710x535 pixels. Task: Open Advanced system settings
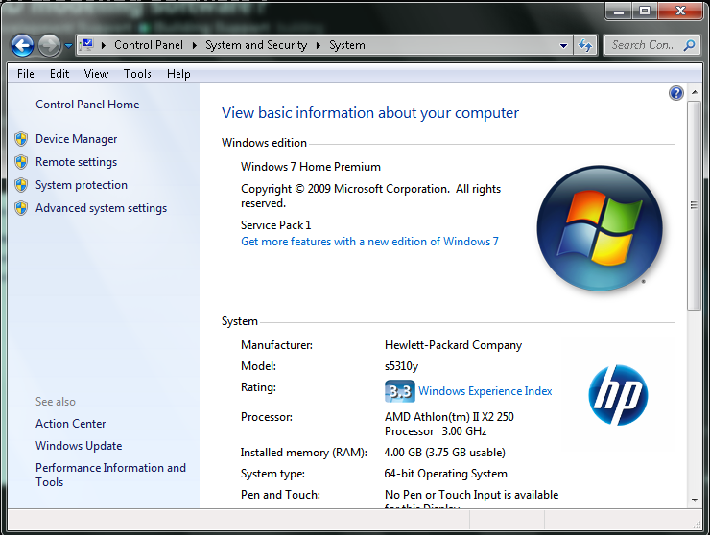coord(101,208)
